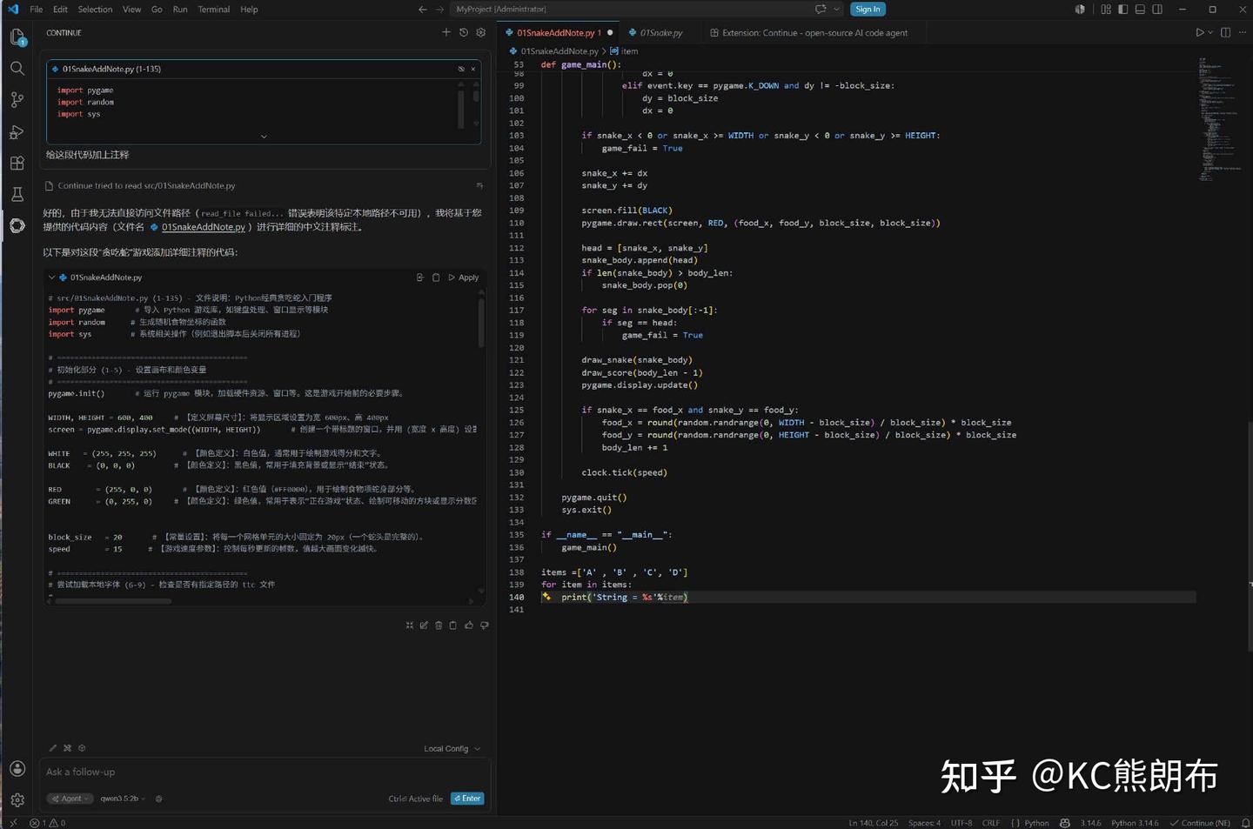Copy the assistant response
The height and width of the screenshot is (829, 1253).
453,625
